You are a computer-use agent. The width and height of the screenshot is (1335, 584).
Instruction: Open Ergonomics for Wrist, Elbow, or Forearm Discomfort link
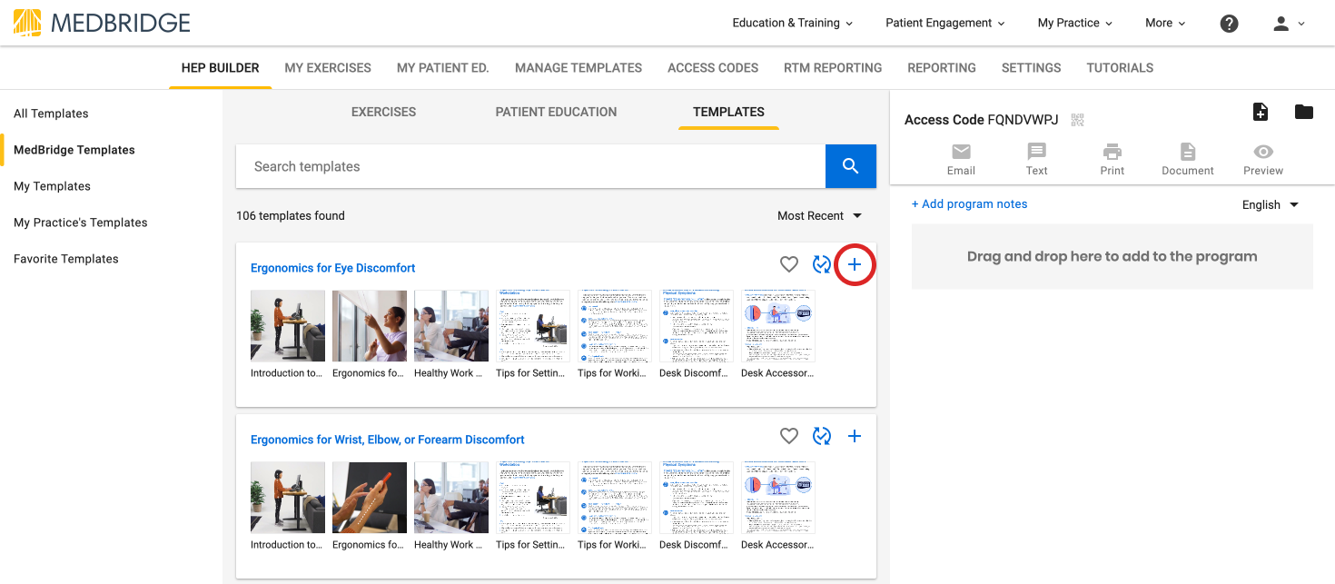[x=388, y=440]
